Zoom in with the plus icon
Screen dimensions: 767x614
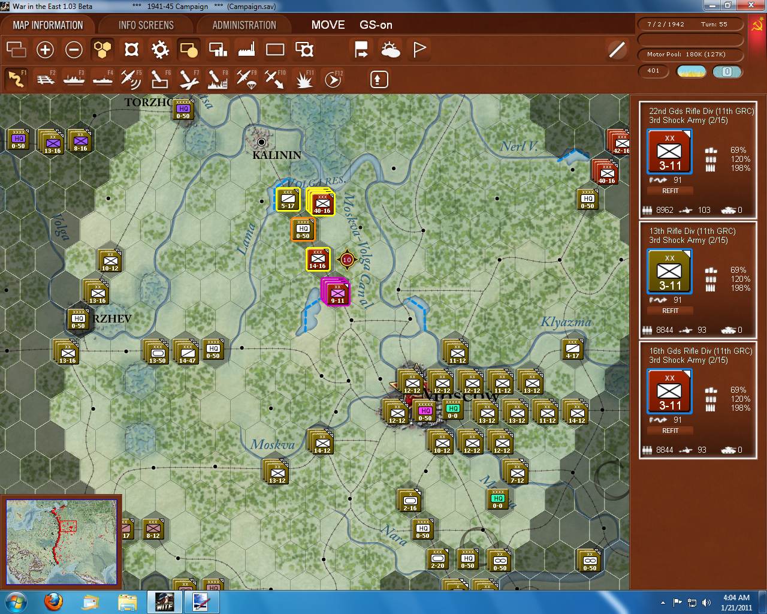(45, 49)
